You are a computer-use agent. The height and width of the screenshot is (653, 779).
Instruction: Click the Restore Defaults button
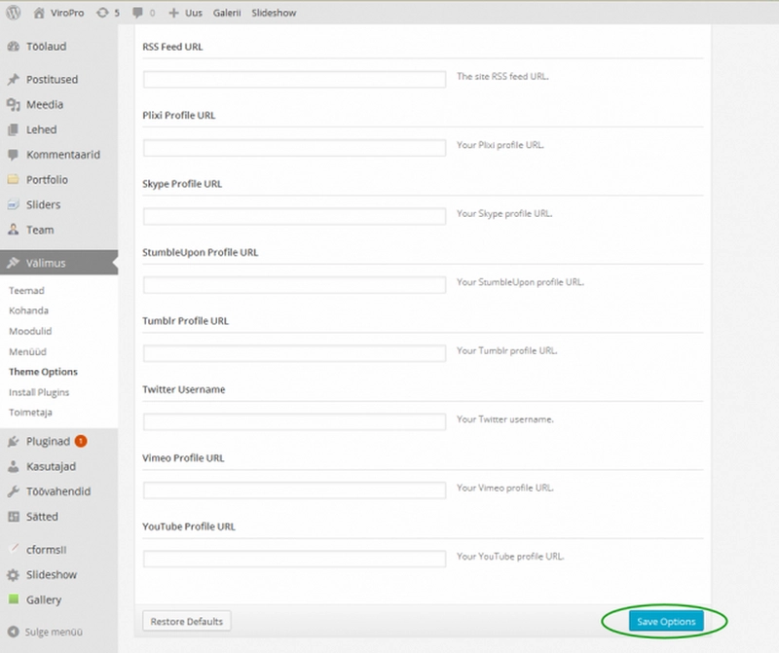tap(187, 621)
